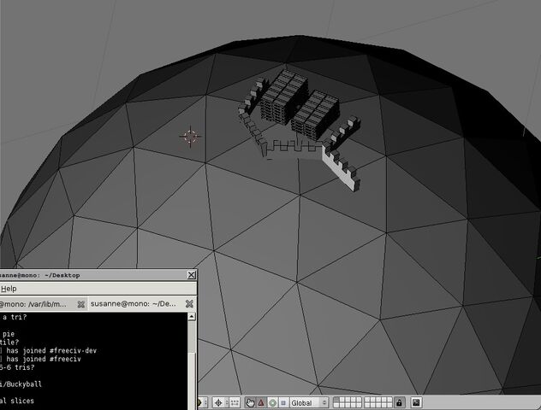
Task: Toggle the padlock lock-layers icon
Action: click(x=399, y=402)
